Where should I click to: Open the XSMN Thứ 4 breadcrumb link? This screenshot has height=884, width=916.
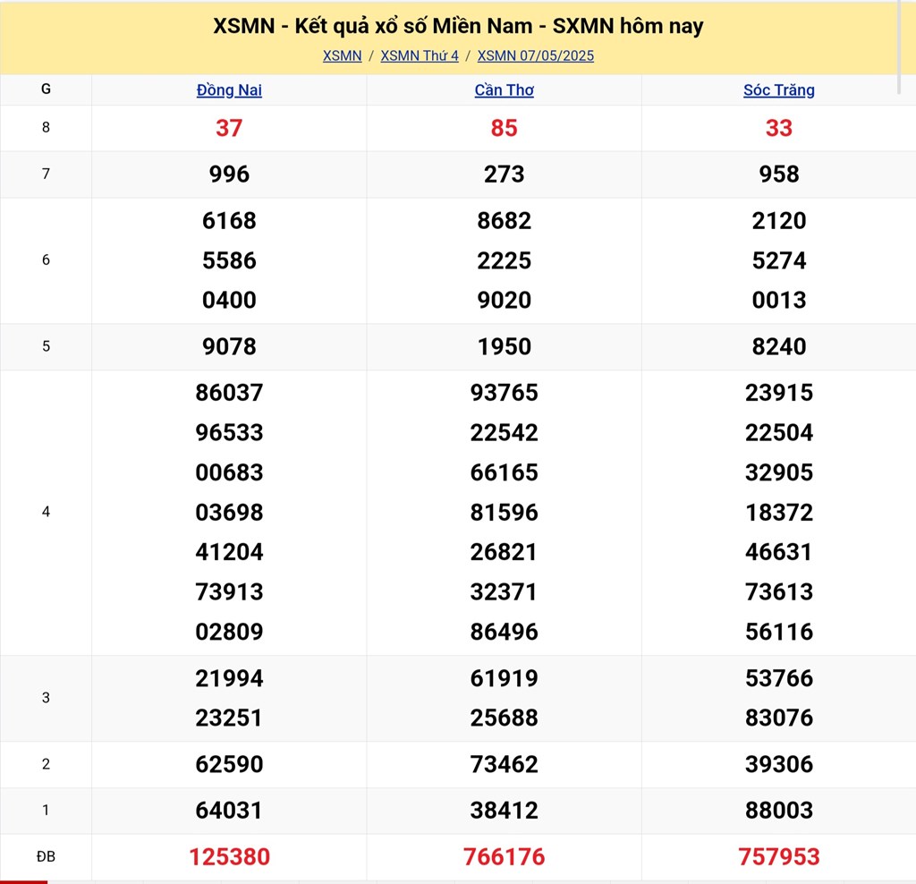pyautogui.click(x=420, y=55)
